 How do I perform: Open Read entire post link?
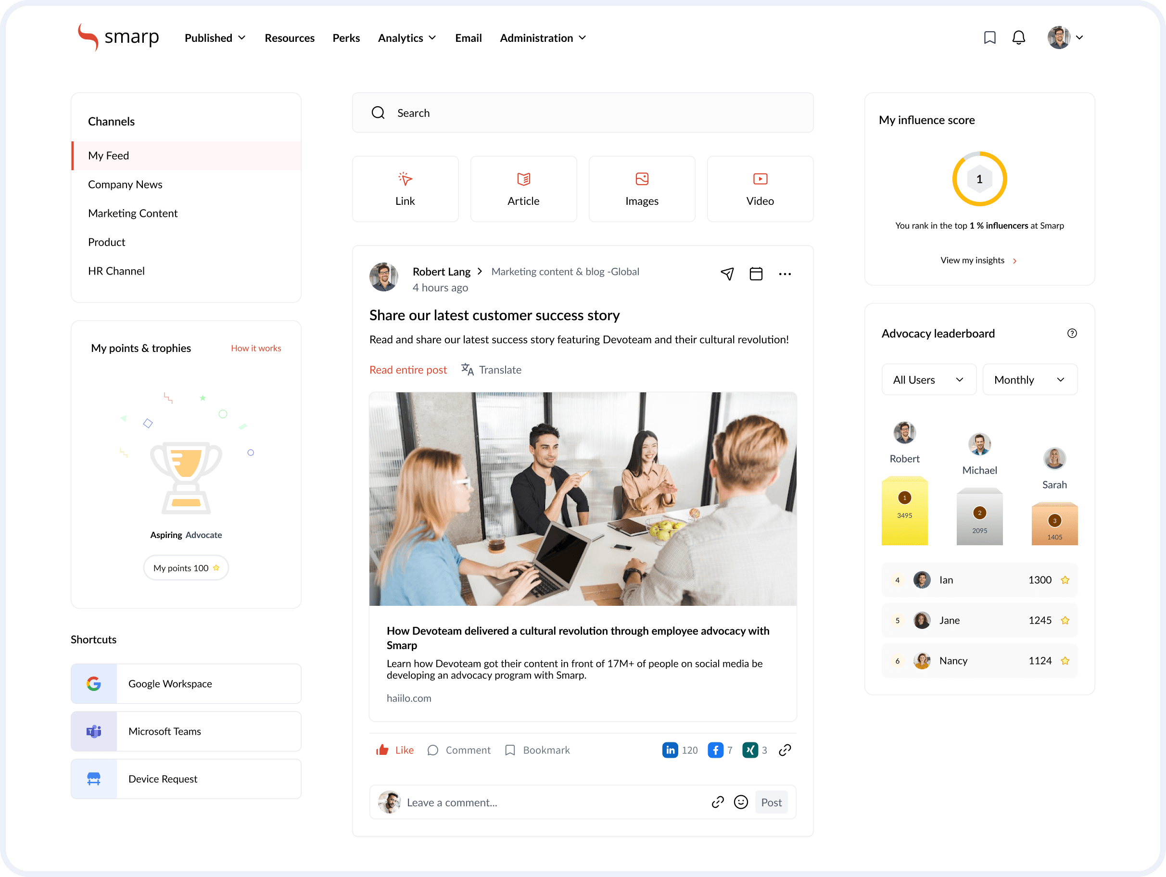click(x=408, y=369)
